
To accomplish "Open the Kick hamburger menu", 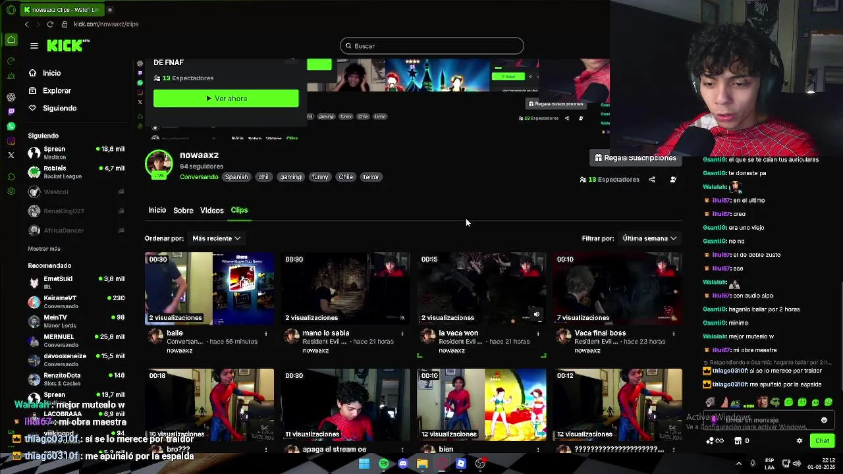I will click(x=34, y=45).
